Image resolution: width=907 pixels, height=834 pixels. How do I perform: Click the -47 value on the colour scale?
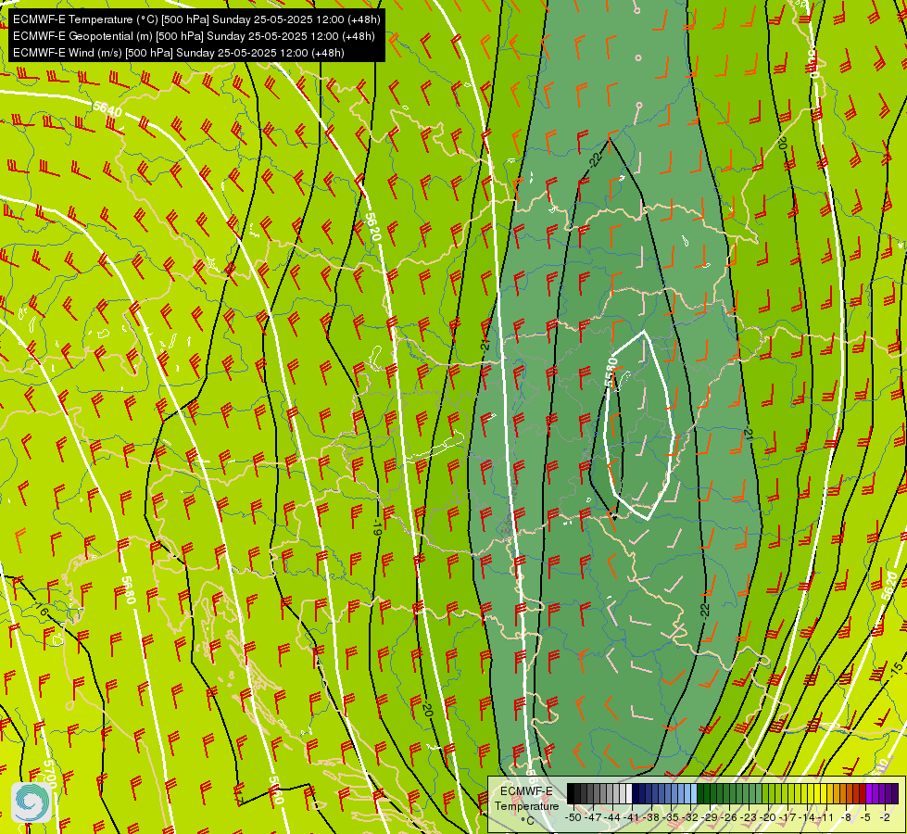point(592,817)
